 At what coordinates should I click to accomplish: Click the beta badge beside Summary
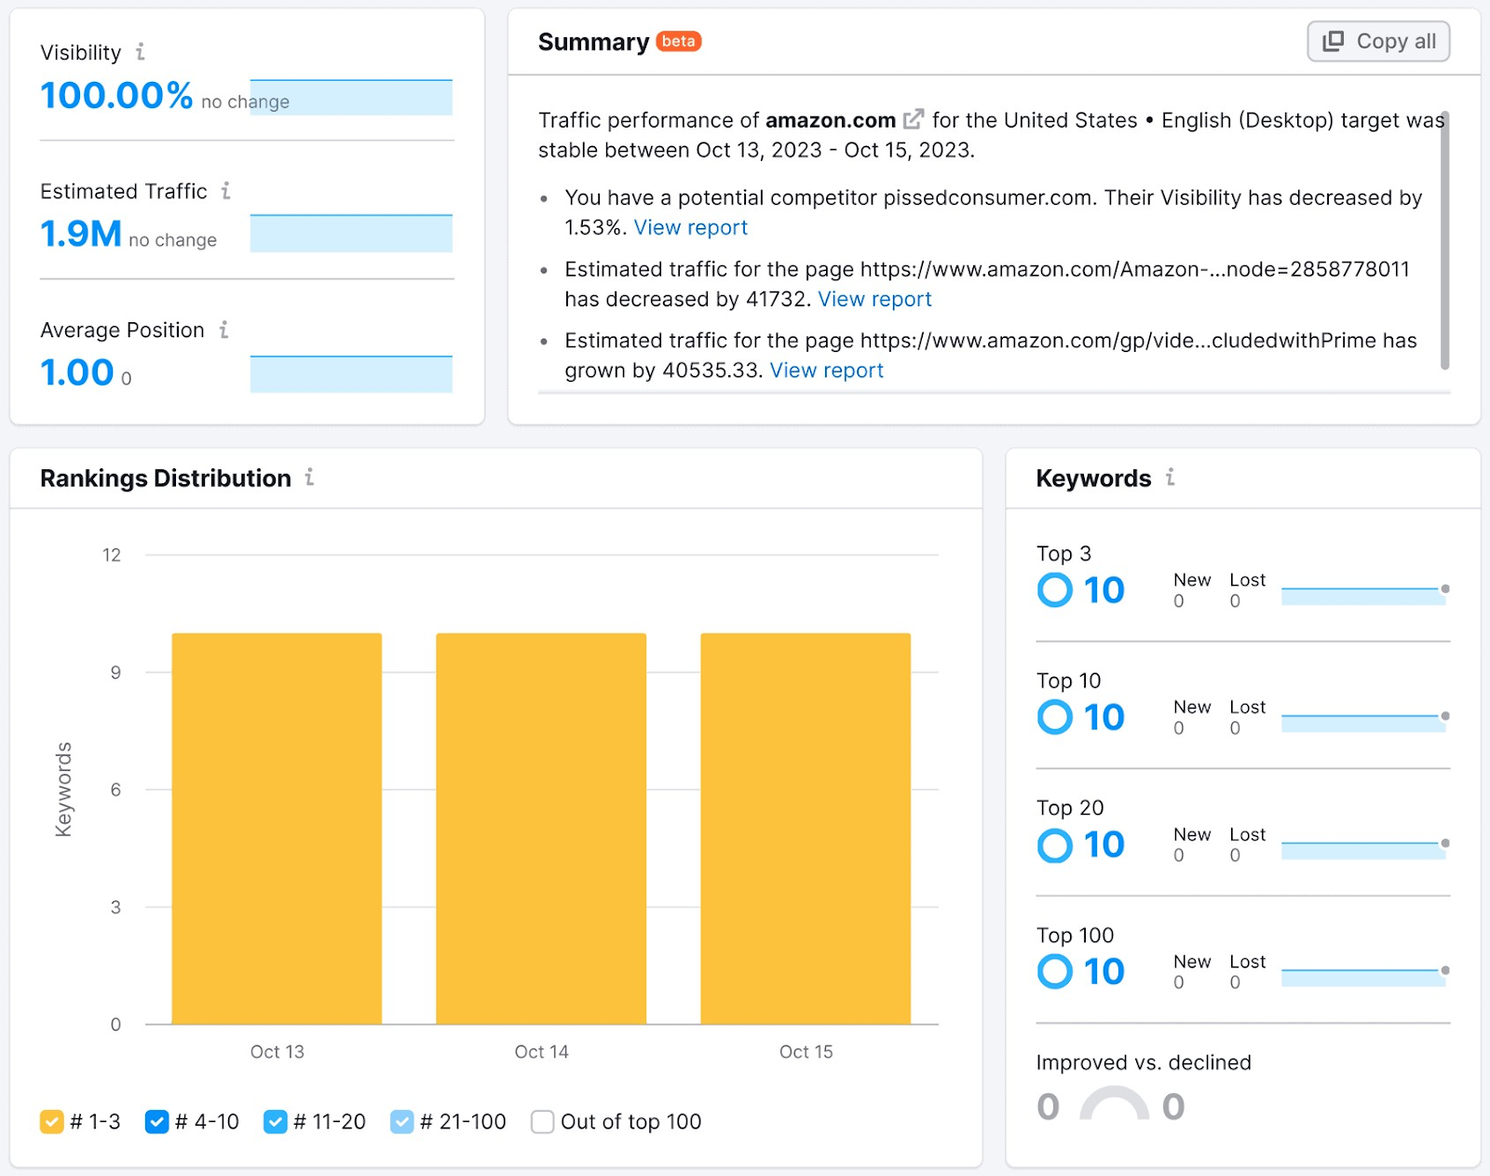coord(680,41)
